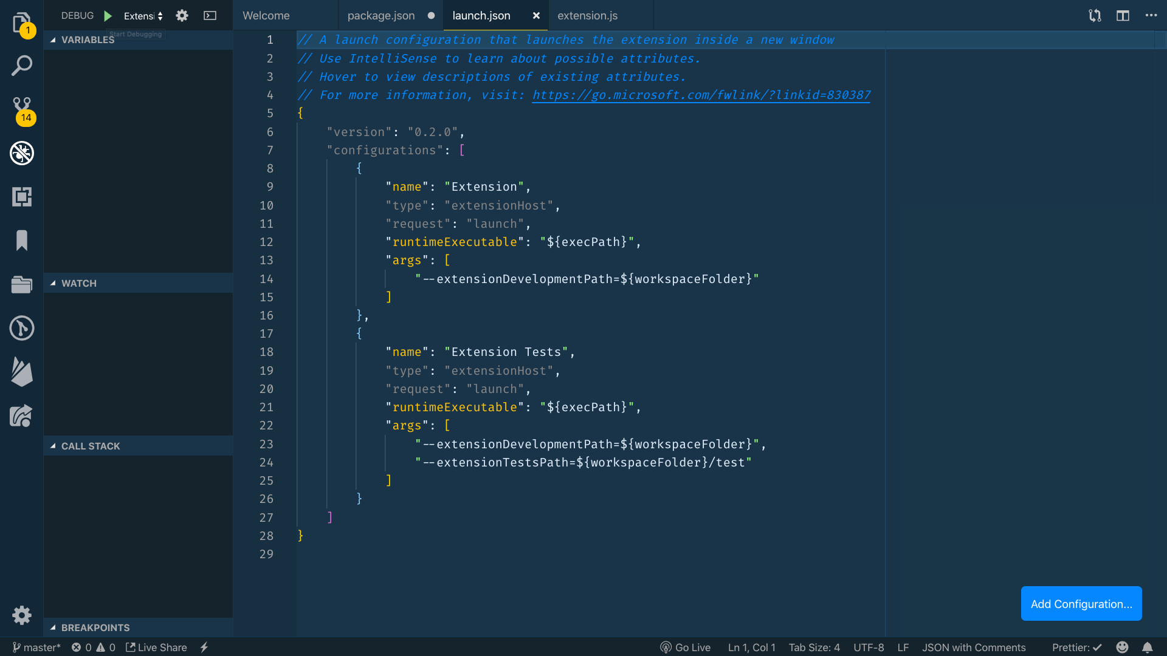This screenshot has height=656, width=1167.
Task: Select the Debug view icon
Action: coord(22,153)
